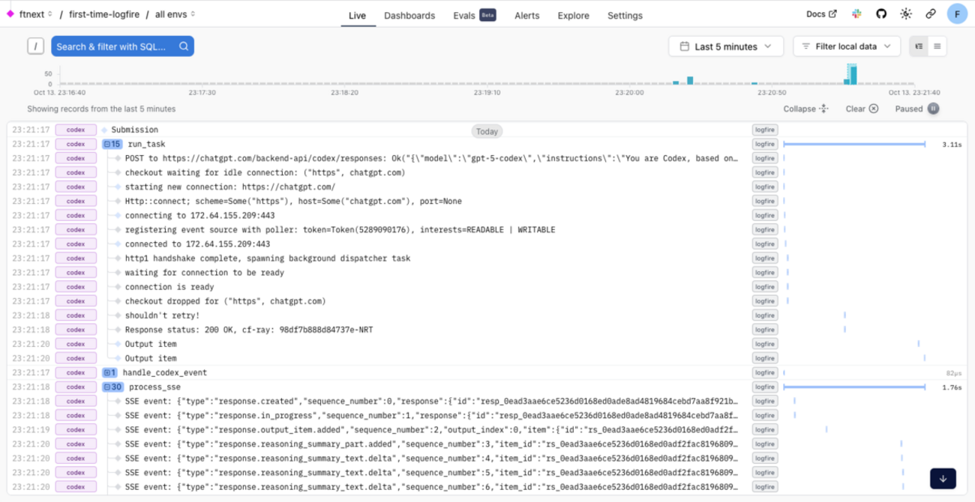Screen dimensions: 975x502
Task: Open the Dashboards tab
Action: [x=409, y=15]
